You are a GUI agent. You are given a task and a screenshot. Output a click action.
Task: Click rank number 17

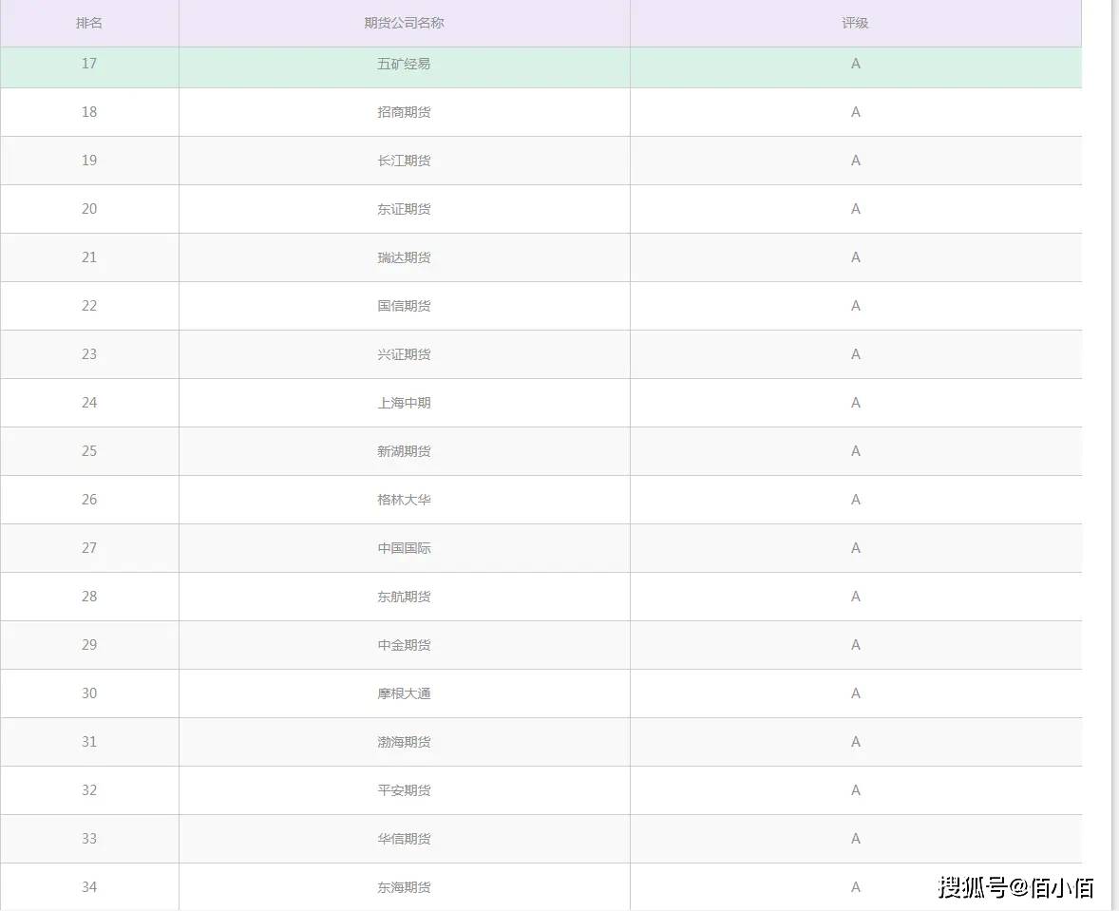(x=89, y=64)
